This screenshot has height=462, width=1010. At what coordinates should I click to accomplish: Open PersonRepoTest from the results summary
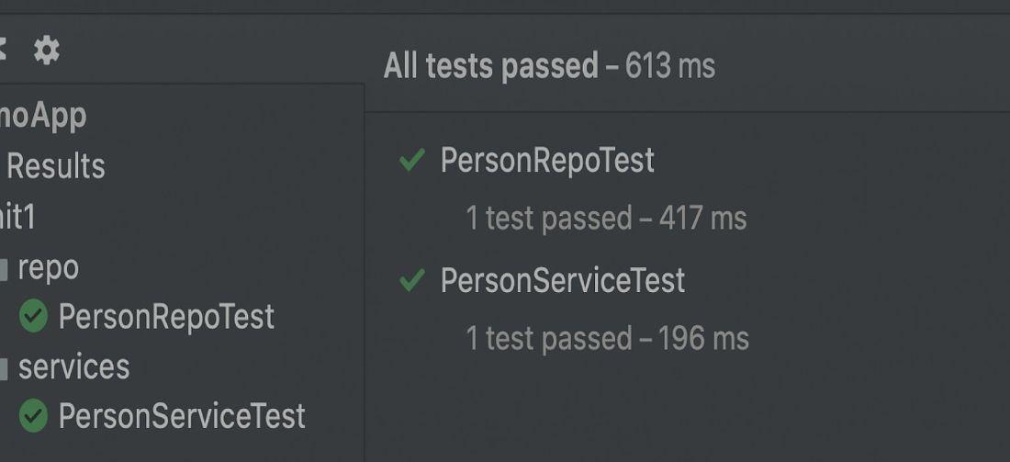tap(547, 161)
